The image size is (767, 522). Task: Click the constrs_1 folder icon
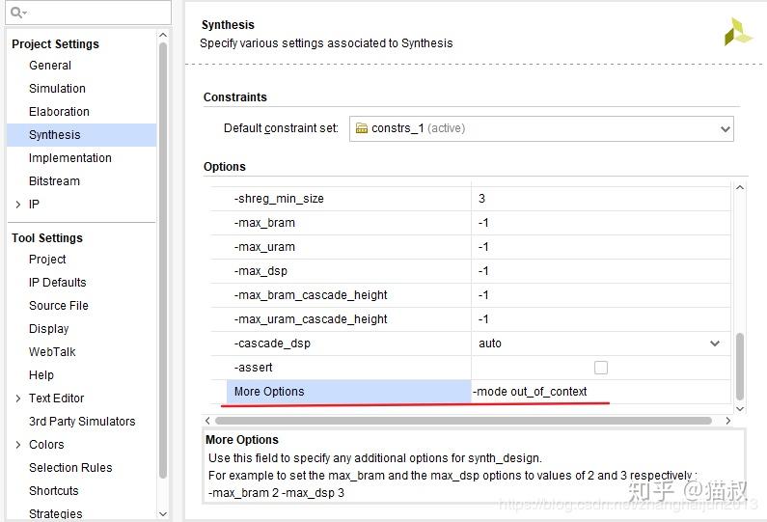click(x=362, y=128)
